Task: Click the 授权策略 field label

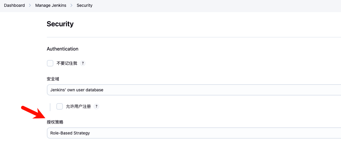Action: click(55, 122)
